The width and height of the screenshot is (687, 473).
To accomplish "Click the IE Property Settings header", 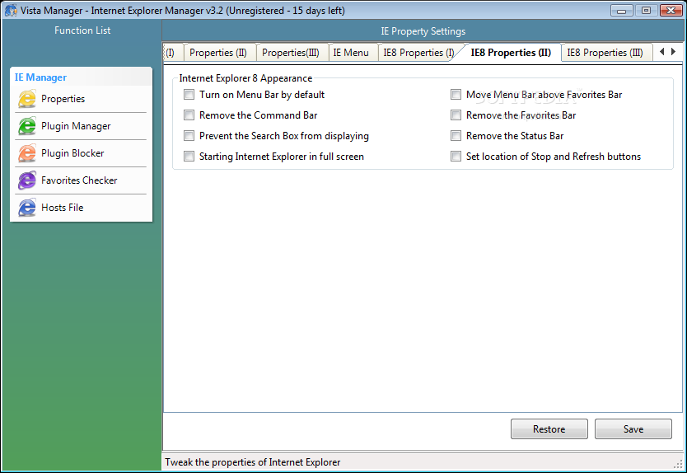I will click(x=423, y=31).
